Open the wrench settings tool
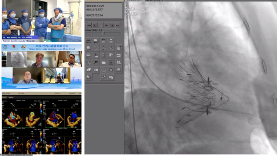The width and height of the screenshot is (277, 156). (x=104, y=77)
